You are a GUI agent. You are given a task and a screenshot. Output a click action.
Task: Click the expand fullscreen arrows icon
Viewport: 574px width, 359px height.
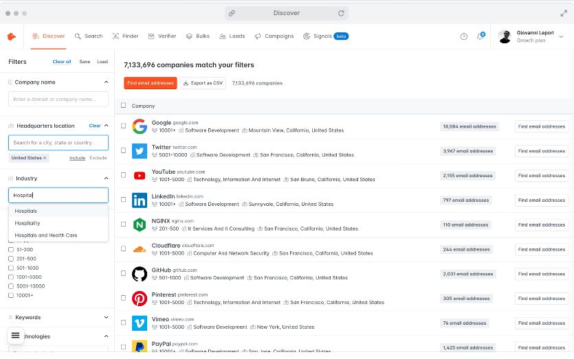564,13
